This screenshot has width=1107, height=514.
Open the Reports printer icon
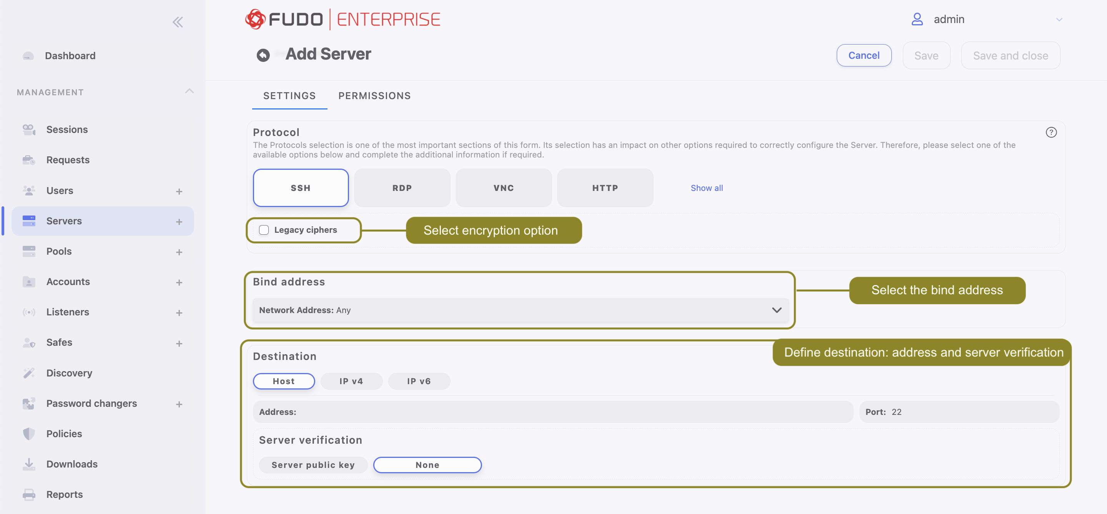tap(28, 494)
